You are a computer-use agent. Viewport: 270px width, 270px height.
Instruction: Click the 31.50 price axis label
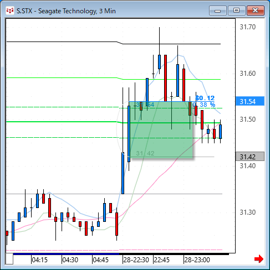(248, 120)
